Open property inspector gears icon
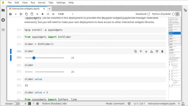This screenshot has height=106, width=188. point(185,10)
